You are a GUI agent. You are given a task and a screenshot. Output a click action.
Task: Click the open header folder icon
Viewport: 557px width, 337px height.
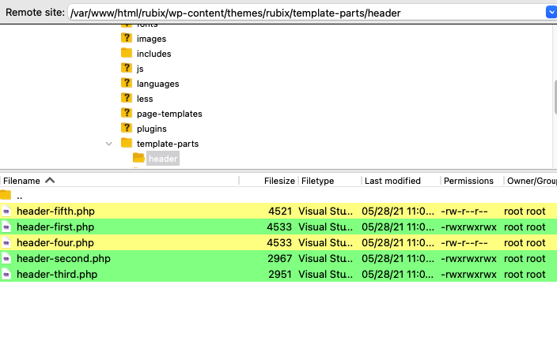(138, 158)
